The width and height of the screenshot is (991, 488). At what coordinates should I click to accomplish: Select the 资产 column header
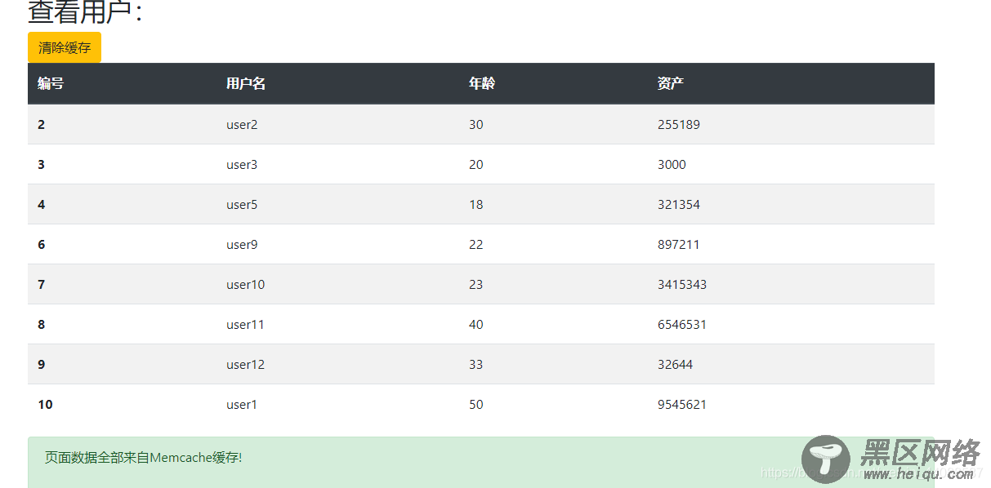(671, 83)
